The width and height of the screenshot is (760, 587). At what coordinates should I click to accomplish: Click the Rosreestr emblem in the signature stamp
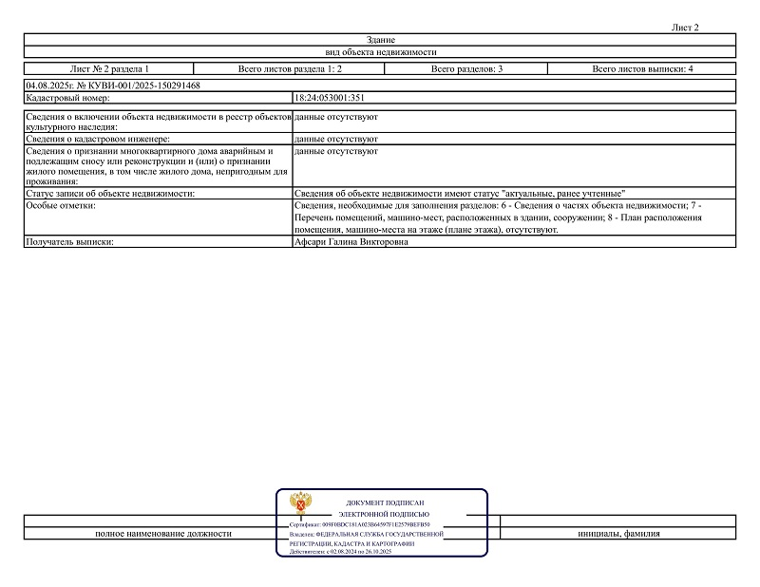300,503
